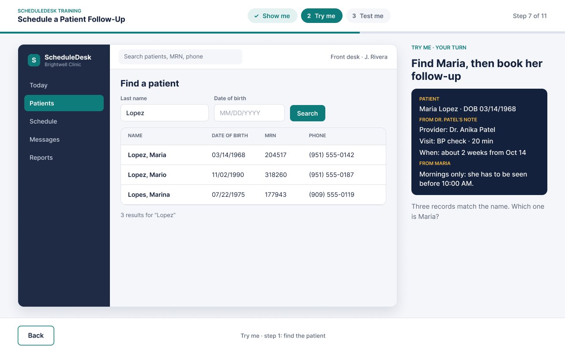Select Patients in the sidebar
This screenshot has width=565, height=353.
click(64, 103)
